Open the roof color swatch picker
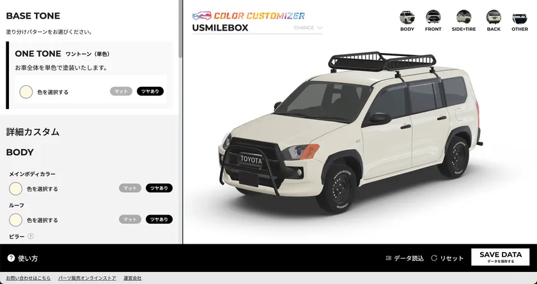Viewport: 537px width, 284px height. tap(15, 220)
